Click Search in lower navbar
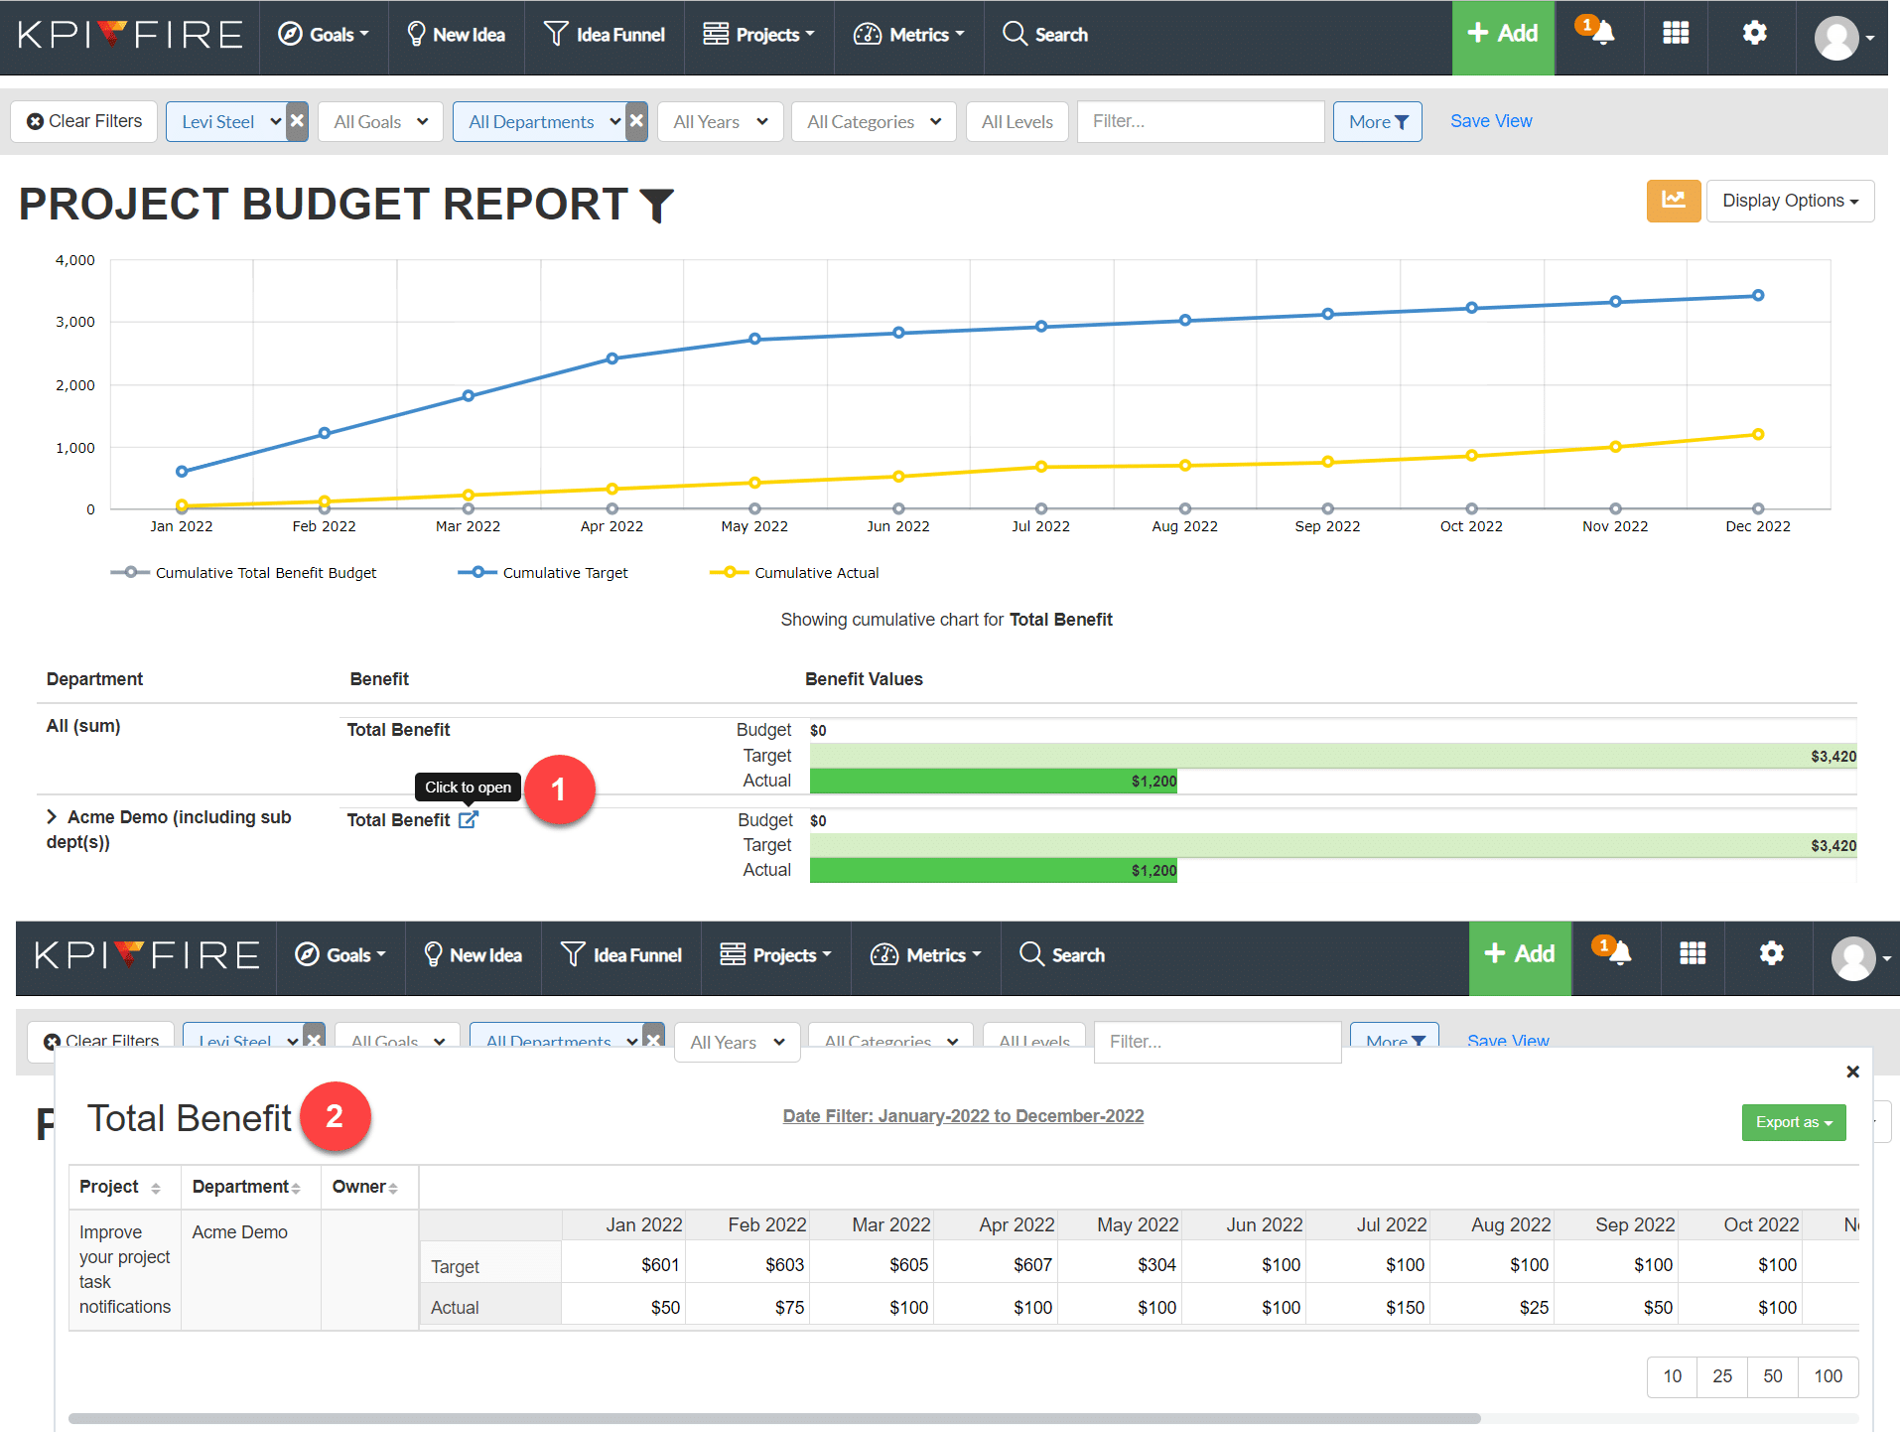Viewport: 1900px width, 1432px height. (x=1062, y=955)
